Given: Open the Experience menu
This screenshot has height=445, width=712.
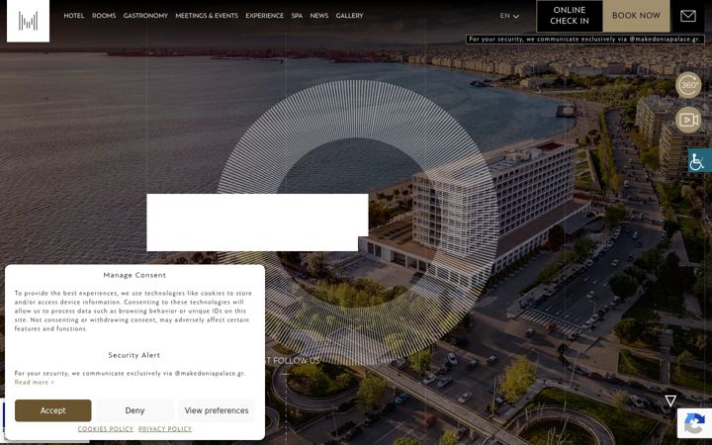Looking at the screenshot, I should point(264,16).
